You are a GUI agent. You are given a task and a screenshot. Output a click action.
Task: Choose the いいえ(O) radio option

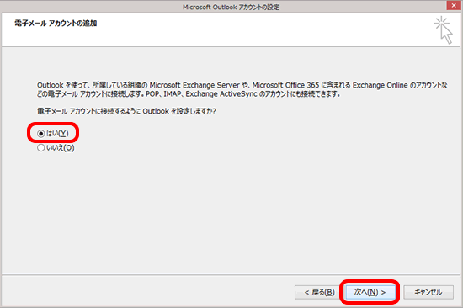40,147
